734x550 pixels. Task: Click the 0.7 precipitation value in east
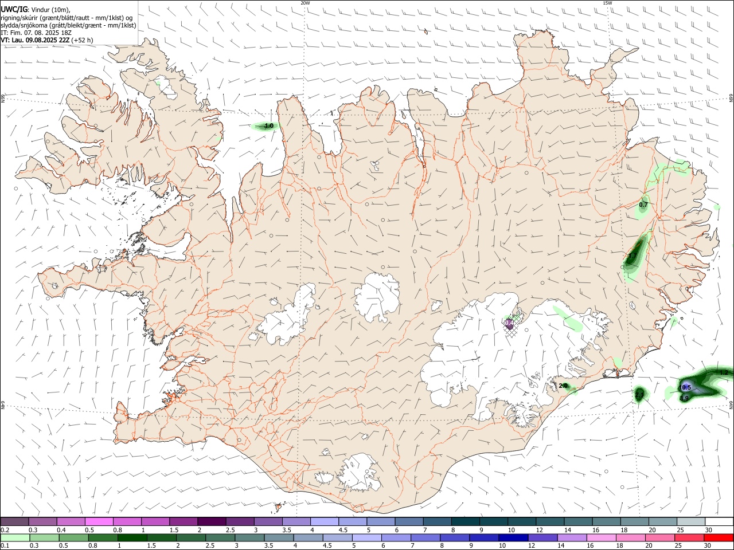(643, 205)
